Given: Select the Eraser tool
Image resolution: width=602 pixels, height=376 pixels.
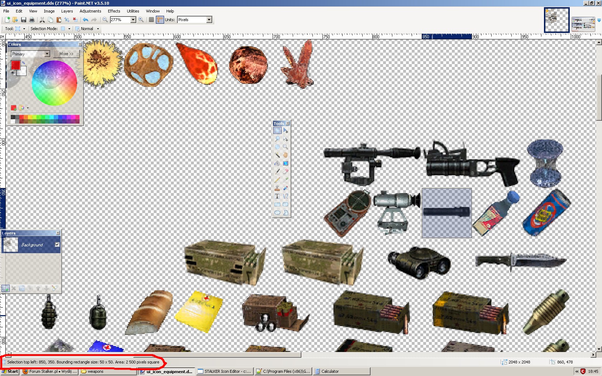Looking at the screenshot, I should tap(286, 172).
